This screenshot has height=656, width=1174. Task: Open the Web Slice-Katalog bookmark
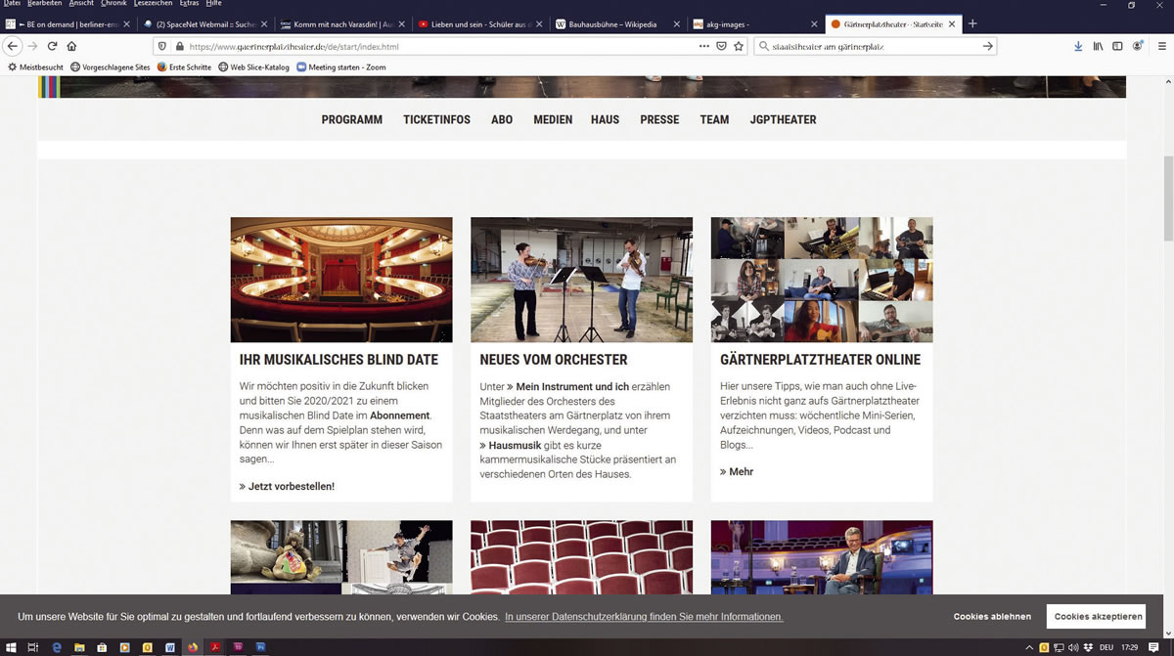pos(254,67)
